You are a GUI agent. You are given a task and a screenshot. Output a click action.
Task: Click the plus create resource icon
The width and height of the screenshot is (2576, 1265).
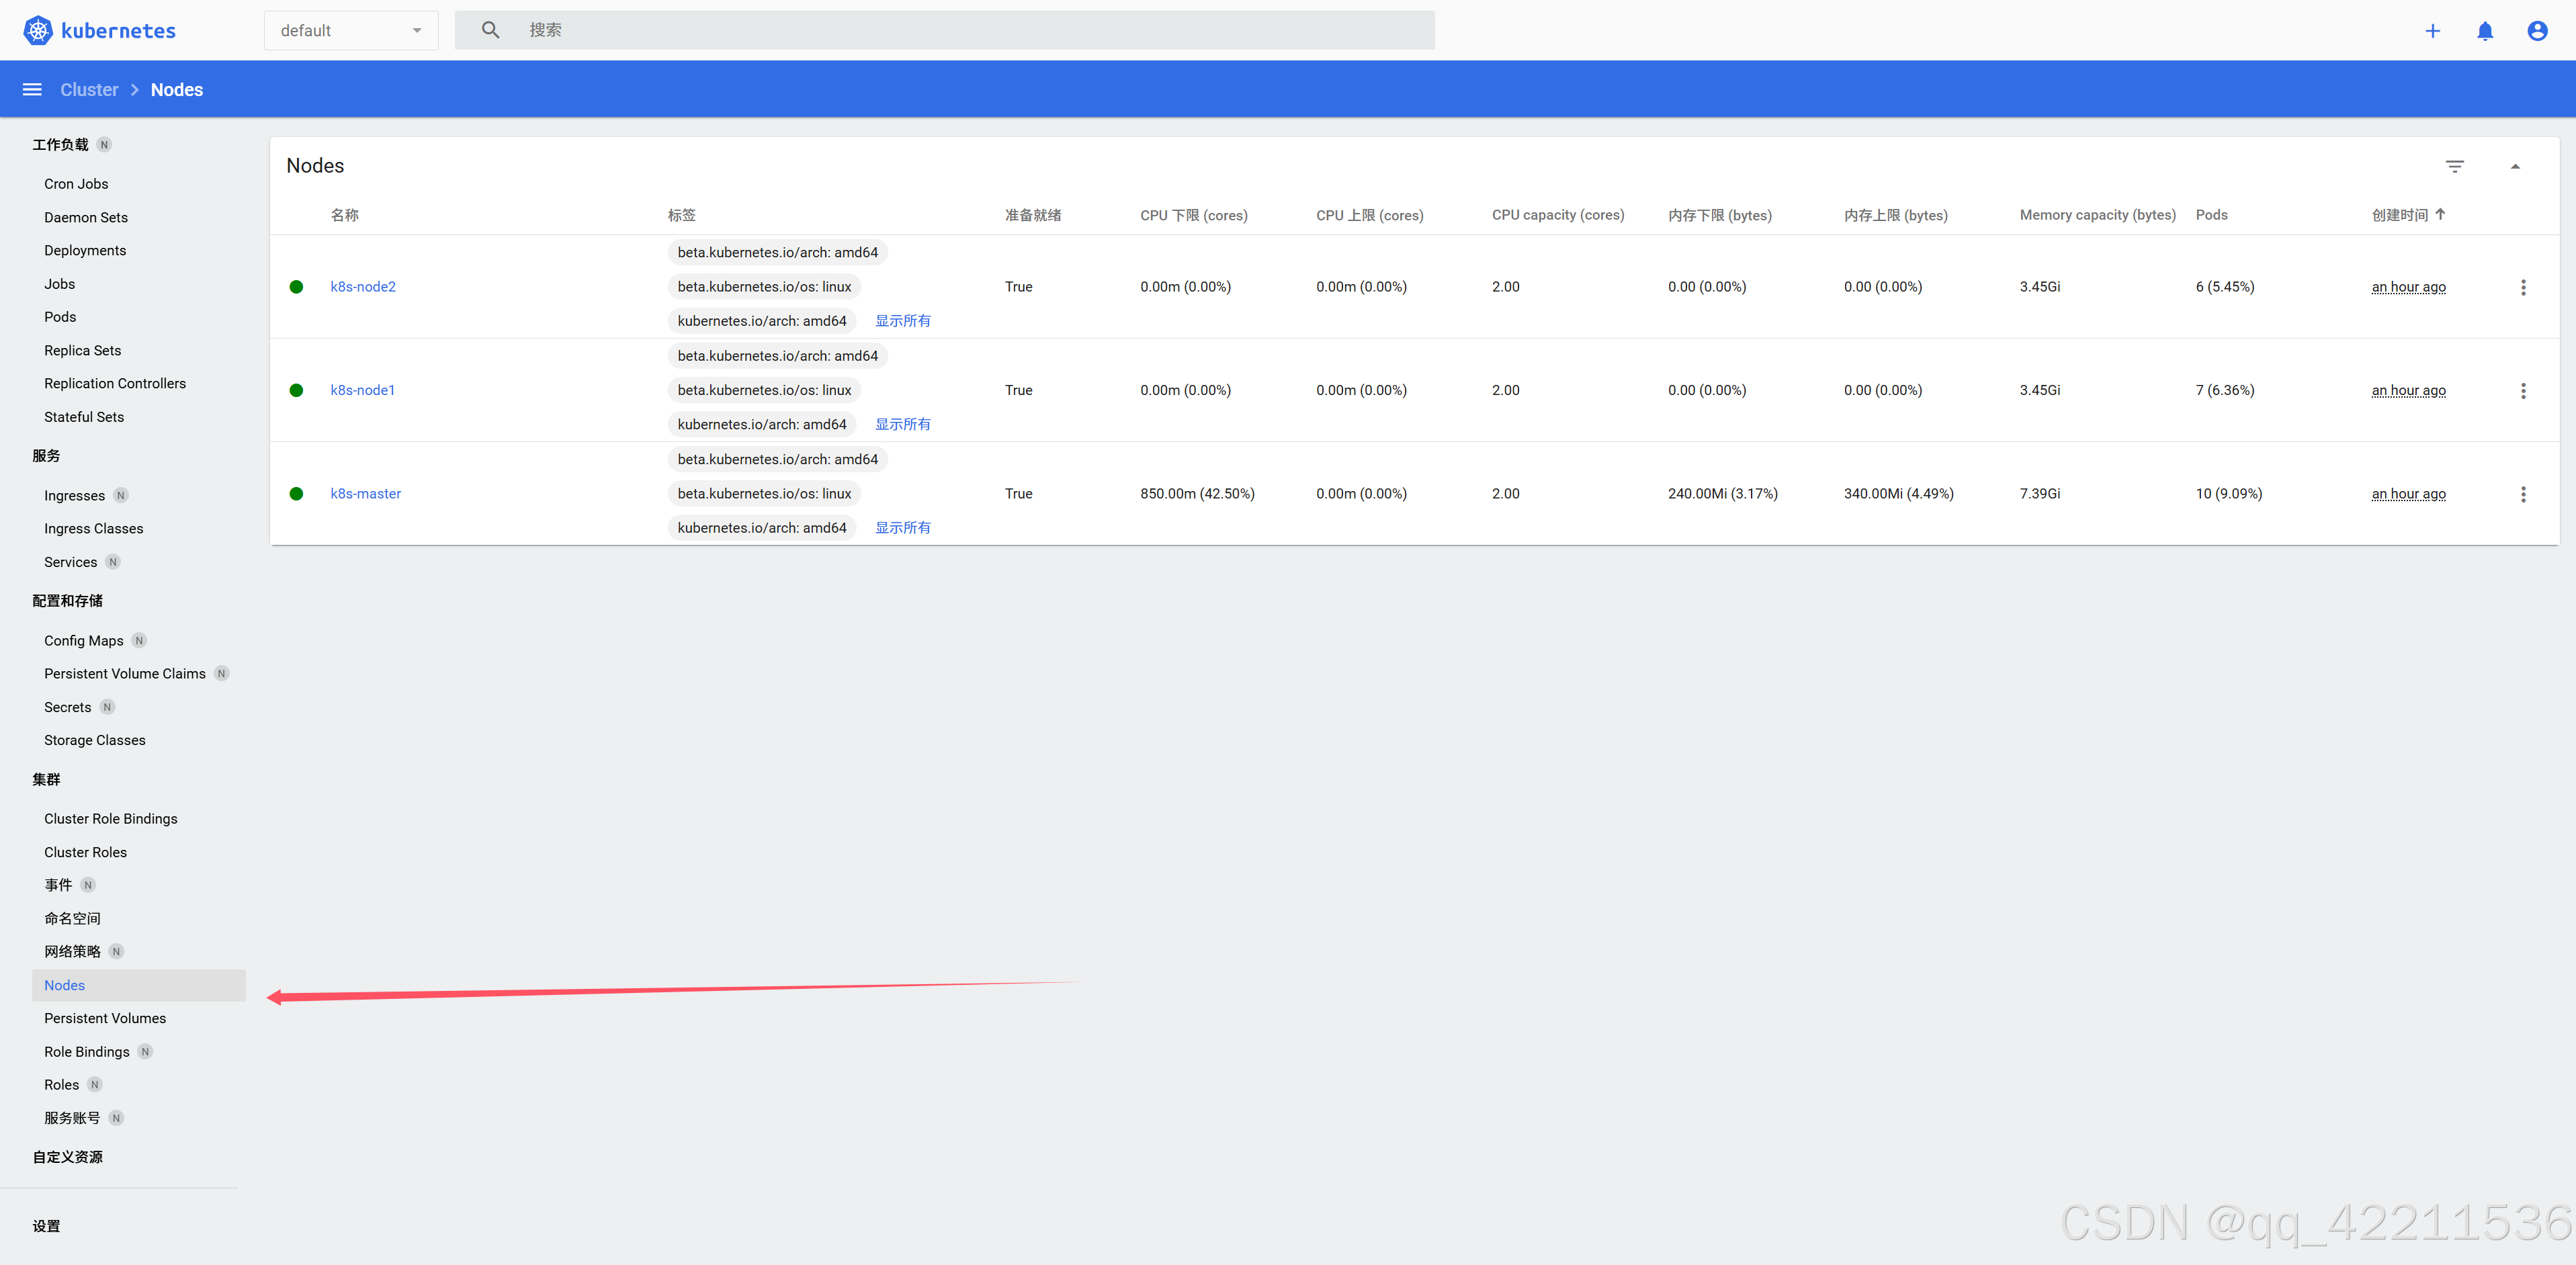pyautogui.click(x=2432, y=31)
